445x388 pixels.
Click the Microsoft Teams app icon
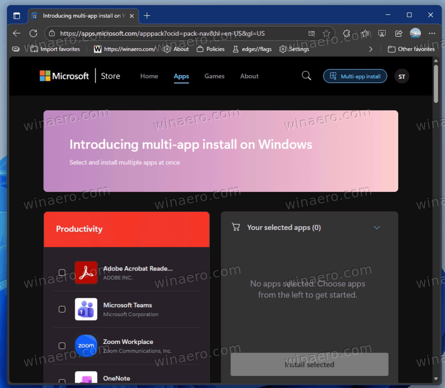coord(86,309)
